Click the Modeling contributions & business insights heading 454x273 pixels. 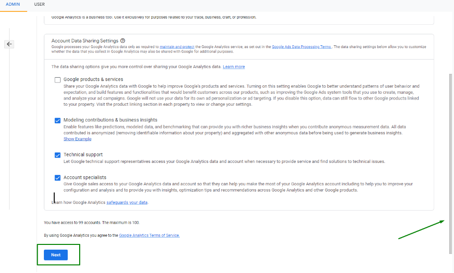(x=110, y=120)
